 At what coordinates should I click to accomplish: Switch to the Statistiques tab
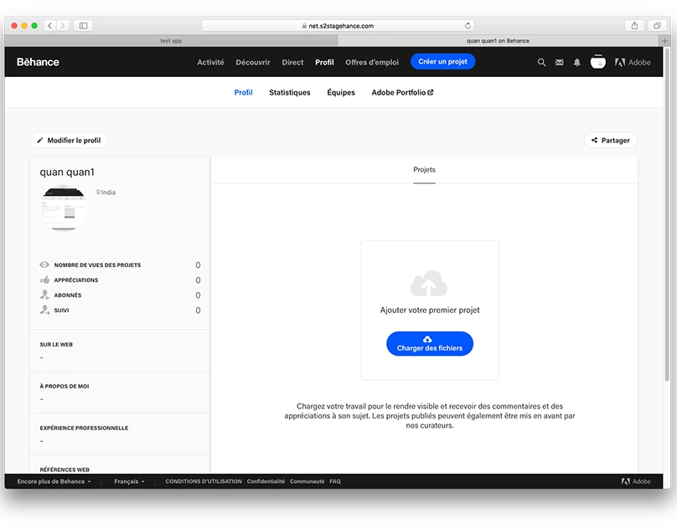tap(290, 93)
